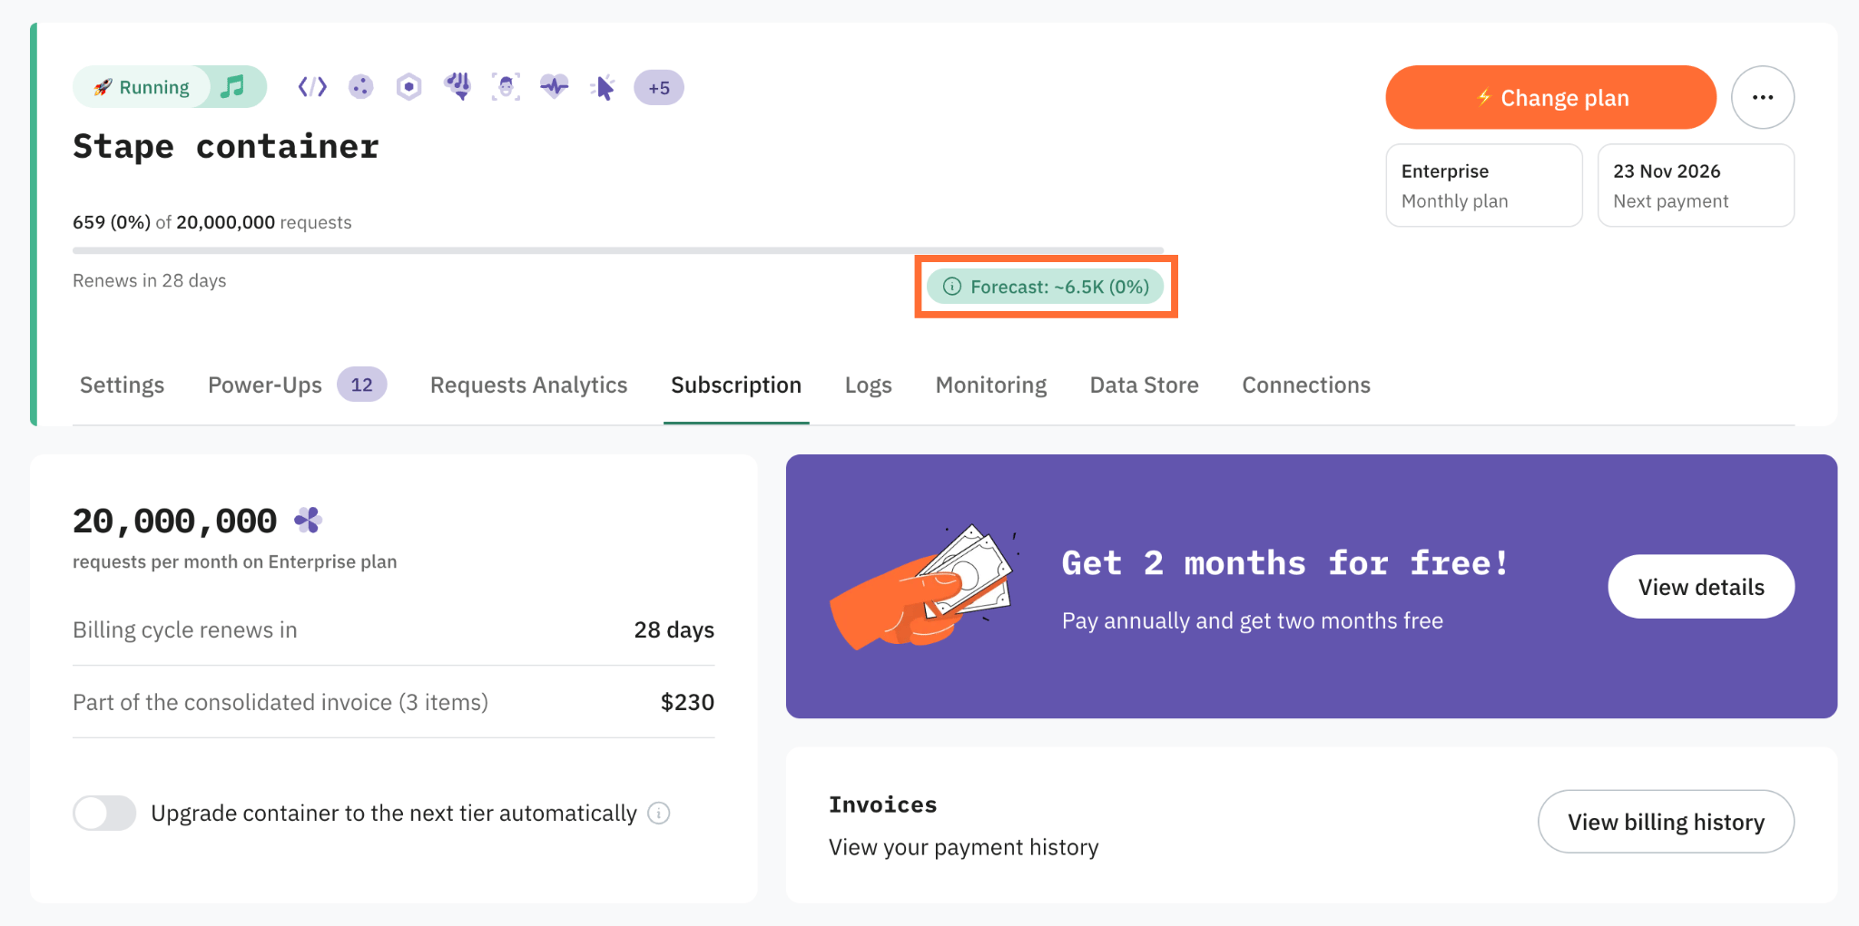The height and width of the screenshot is (926, 1859).
Task: Click the purple flower icon beside 20,000,000
Action: pyautogui.click(x=309, y=520)
